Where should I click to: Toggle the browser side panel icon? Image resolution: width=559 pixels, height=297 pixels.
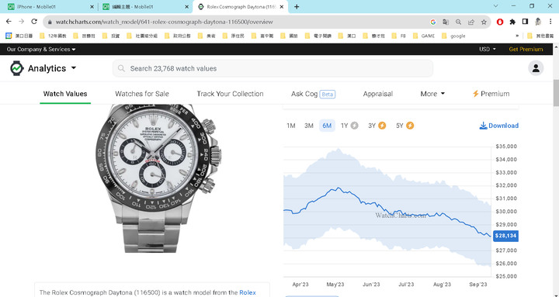click(x=525, y=22)
